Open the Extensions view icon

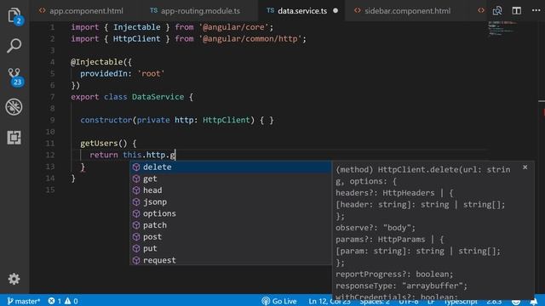click(14, 138)
